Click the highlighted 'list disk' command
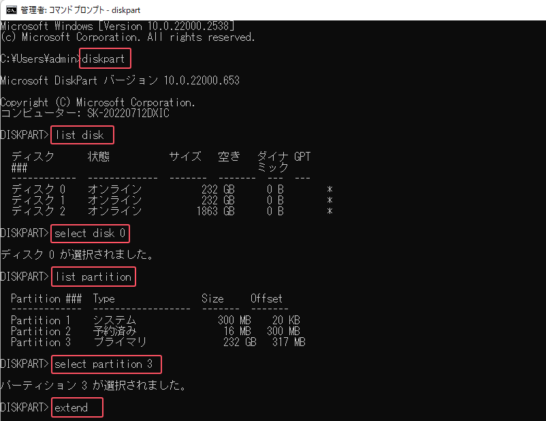This screenshot has width=546, height=421. (x=80, y=135)
